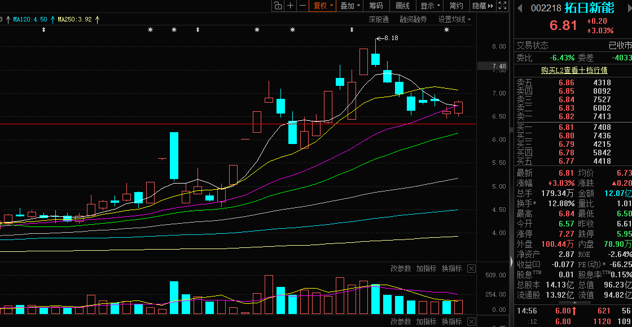Open the 复权 dropdown
Image resolution: width=632 pixels, height=327 pixels.
(323, 6)
